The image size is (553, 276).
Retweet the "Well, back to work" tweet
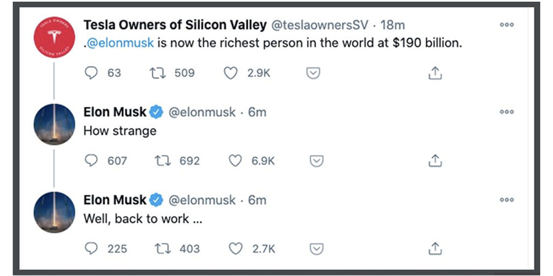pyautogui.click(x=163, y=249)
